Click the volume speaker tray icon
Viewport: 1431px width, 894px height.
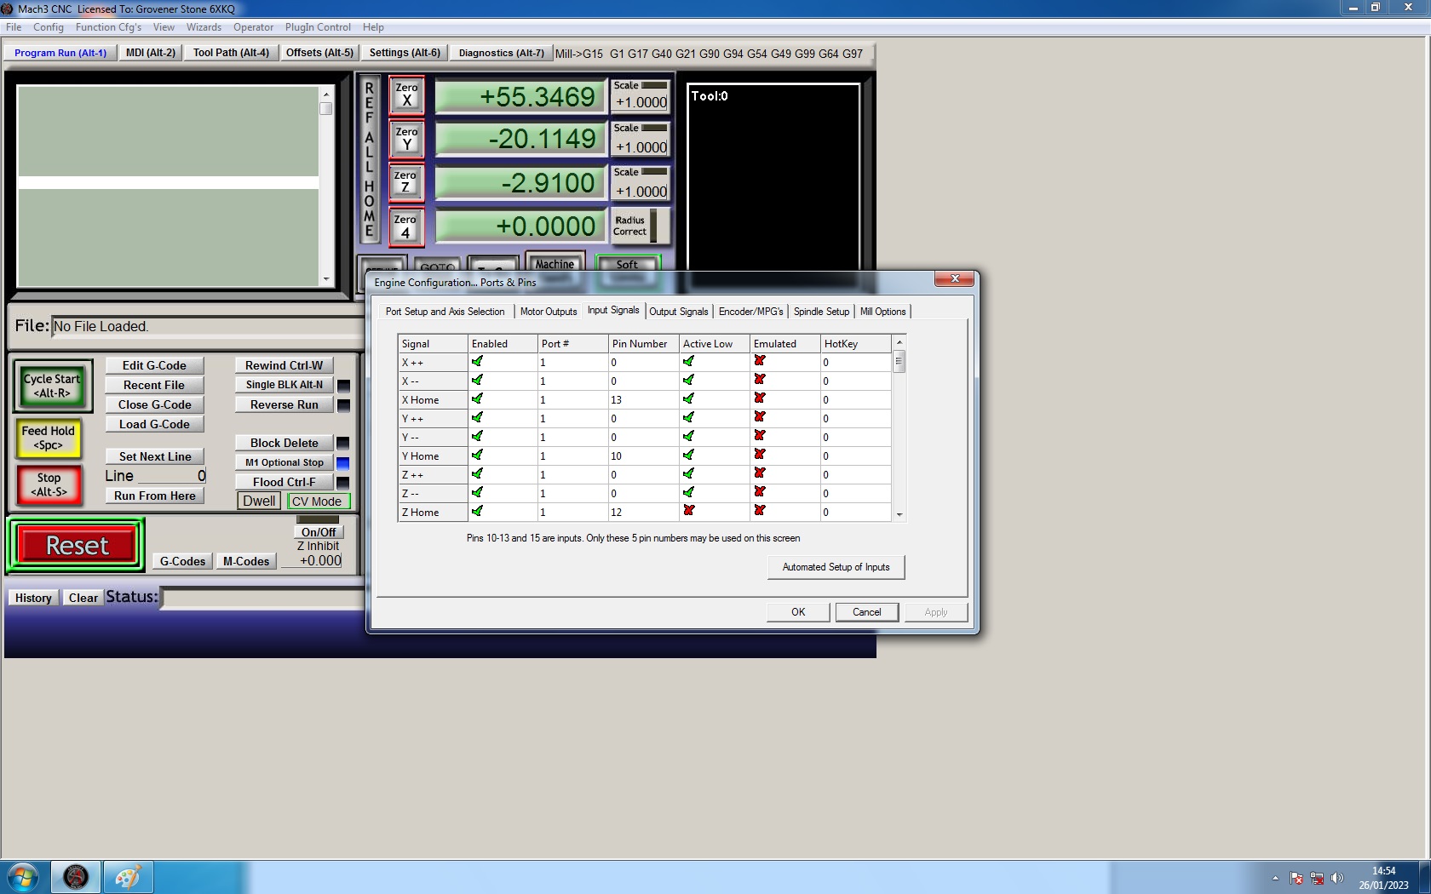click(1336, 878)
